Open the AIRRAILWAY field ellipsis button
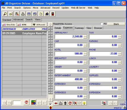The image size is (127, 110). [85, 37]
